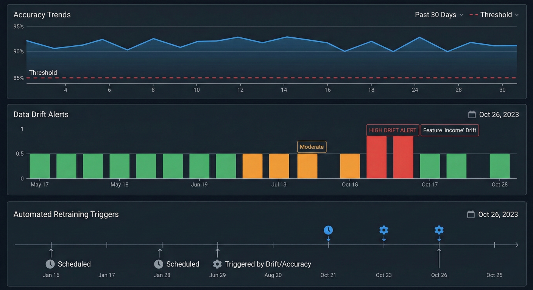Viewport: 533px width, 290px height.
Task: Click the orange bar below the Moderate tag
Action: pyautogui.click(x=307, y=166)
